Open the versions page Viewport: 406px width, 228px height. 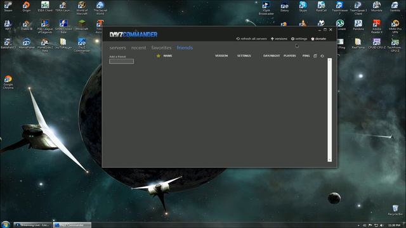pos(279,39)
